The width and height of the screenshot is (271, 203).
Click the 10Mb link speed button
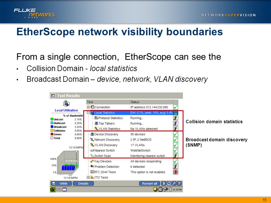pos(61,184)
